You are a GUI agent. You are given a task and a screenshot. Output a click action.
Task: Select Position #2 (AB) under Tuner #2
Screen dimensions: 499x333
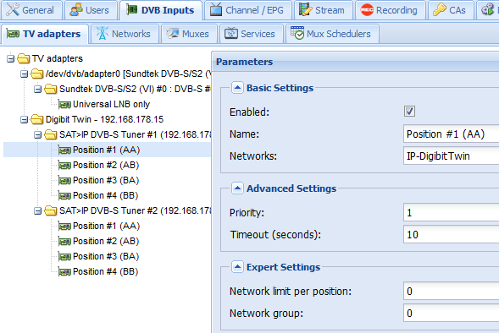point(106,241)
